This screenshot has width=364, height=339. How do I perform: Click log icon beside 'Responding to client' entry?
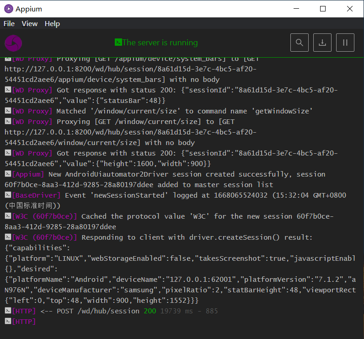(x=8, y=237)
